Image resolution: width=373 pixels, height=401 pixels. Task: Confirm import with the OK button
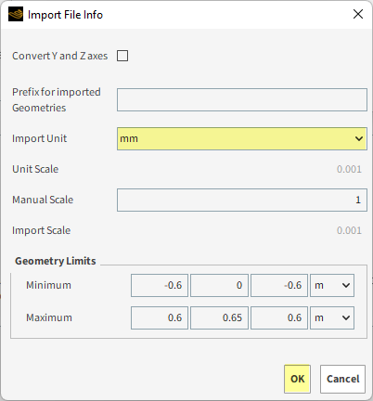tap(297, 379)
